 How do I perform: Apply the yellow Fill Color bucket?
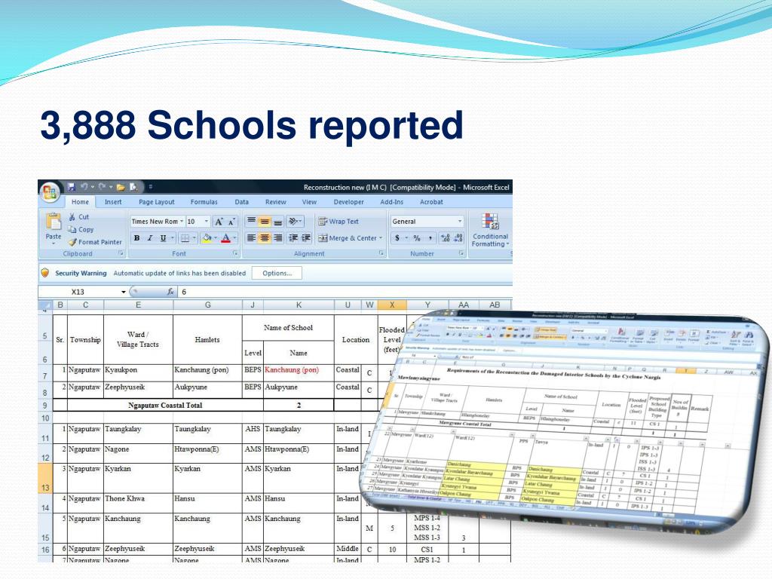(x=207, y=238)
